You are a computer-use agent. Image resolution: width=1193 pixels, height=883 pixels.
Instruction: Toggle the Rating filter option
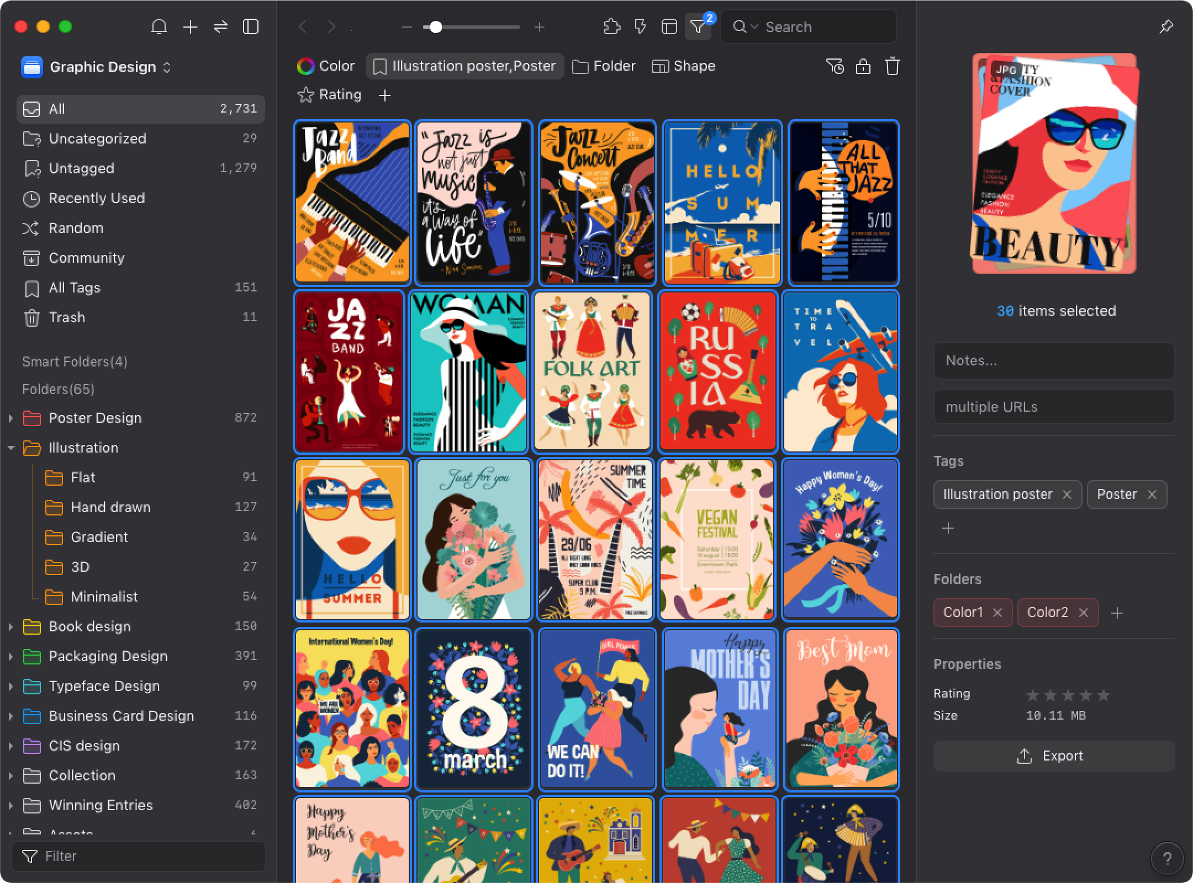coord(330,95)
